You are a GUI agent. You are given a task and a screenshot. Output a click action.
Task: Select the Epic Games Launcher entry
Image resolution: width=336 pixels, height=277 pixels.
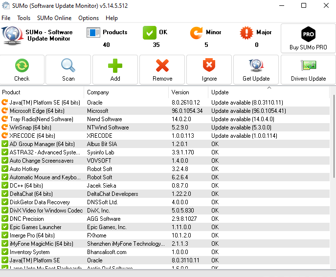(36, 227)
